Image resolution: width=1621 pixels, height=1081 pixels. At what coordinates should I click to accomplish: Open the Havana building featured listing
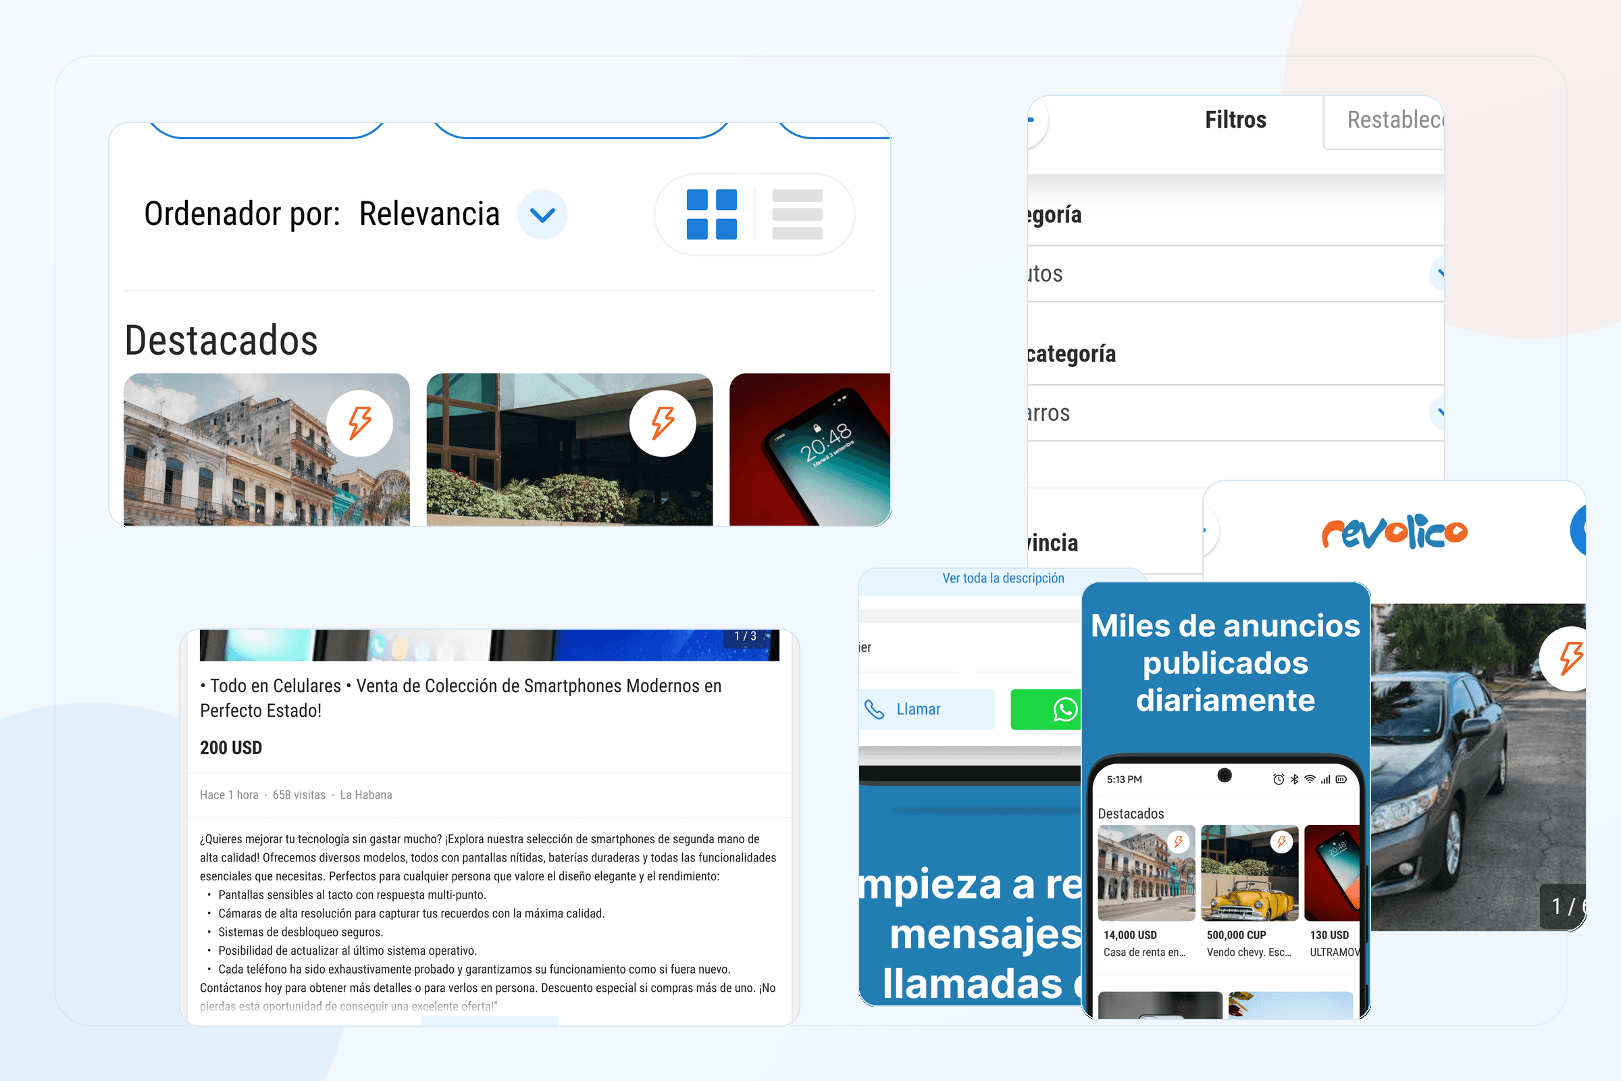pyautogui.click(x=267, y=449)
